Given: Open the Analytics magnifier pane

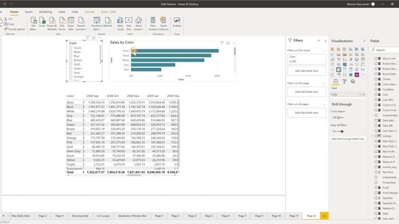Looking at the screenshot, I should click(353, 82).
